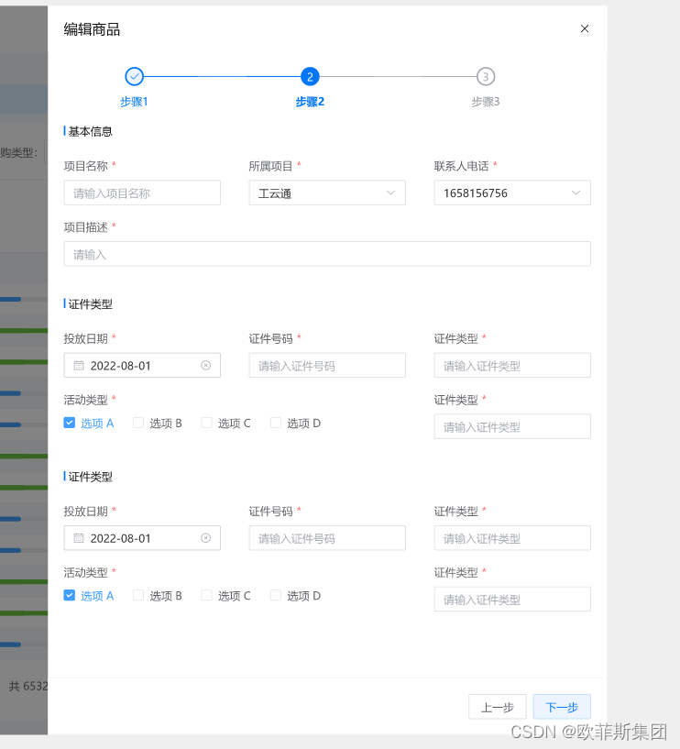The height and width of the screenshot is (749, 680).
Task: Click the second section's 证件号码 input
Action: (327, 538)
